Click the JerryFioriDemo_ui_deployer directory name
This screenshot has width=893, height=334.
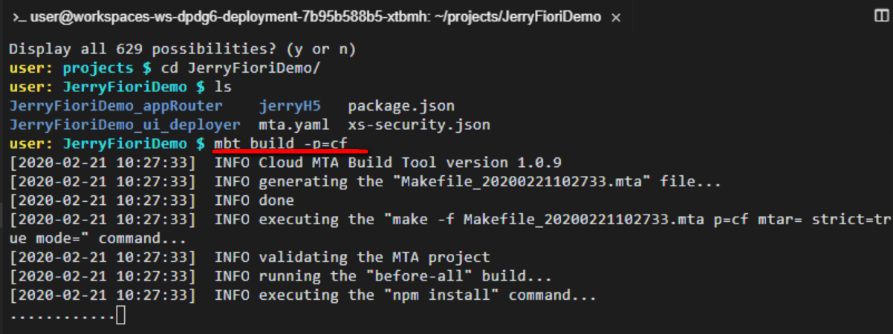[125, 125]
